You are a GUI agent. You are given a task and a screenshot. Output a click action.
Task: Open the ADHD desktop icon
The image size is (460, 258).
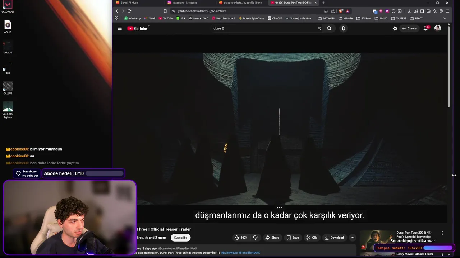[x=8, y=27]
